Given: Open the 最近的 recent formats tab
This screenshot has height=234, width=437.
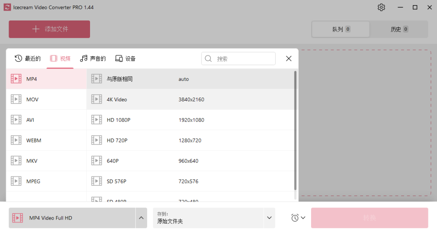Looking at the screenshot, I should (28, 58).
